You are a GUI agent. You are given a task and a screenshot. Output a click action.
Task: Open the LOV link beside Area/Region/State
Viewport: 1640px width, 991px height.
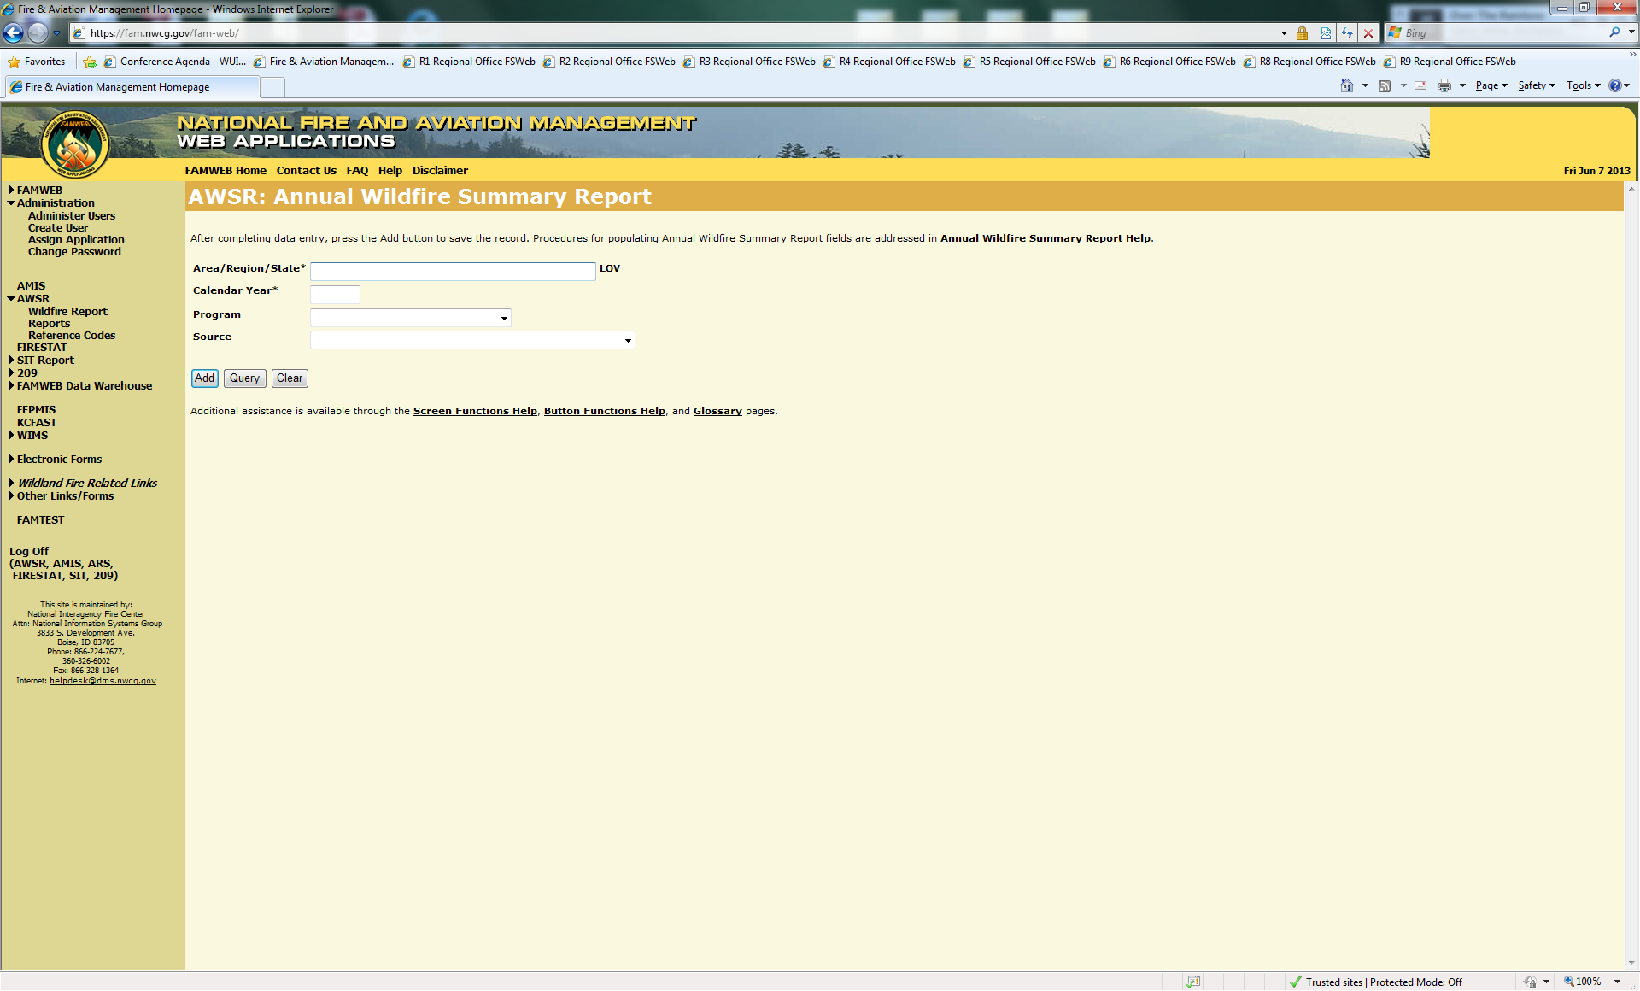609,268
